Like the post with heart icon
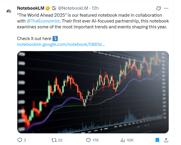Image resolution: width=181 pixels, height=145 pixels. [88, 140]
